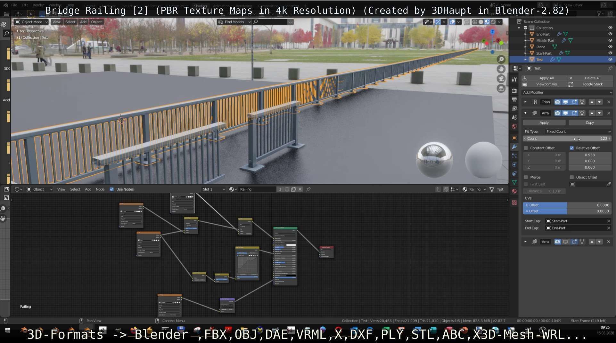
Task: Click the V Offset slider
Action: click(567, 211)
